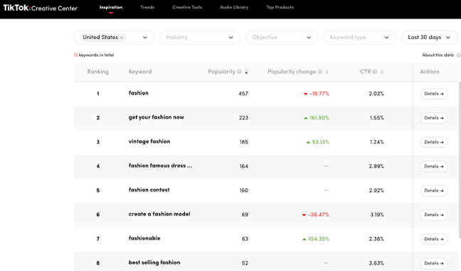Click the Popularity change info icon
This screenshot has height=271, width=461.
coord(320,72)
